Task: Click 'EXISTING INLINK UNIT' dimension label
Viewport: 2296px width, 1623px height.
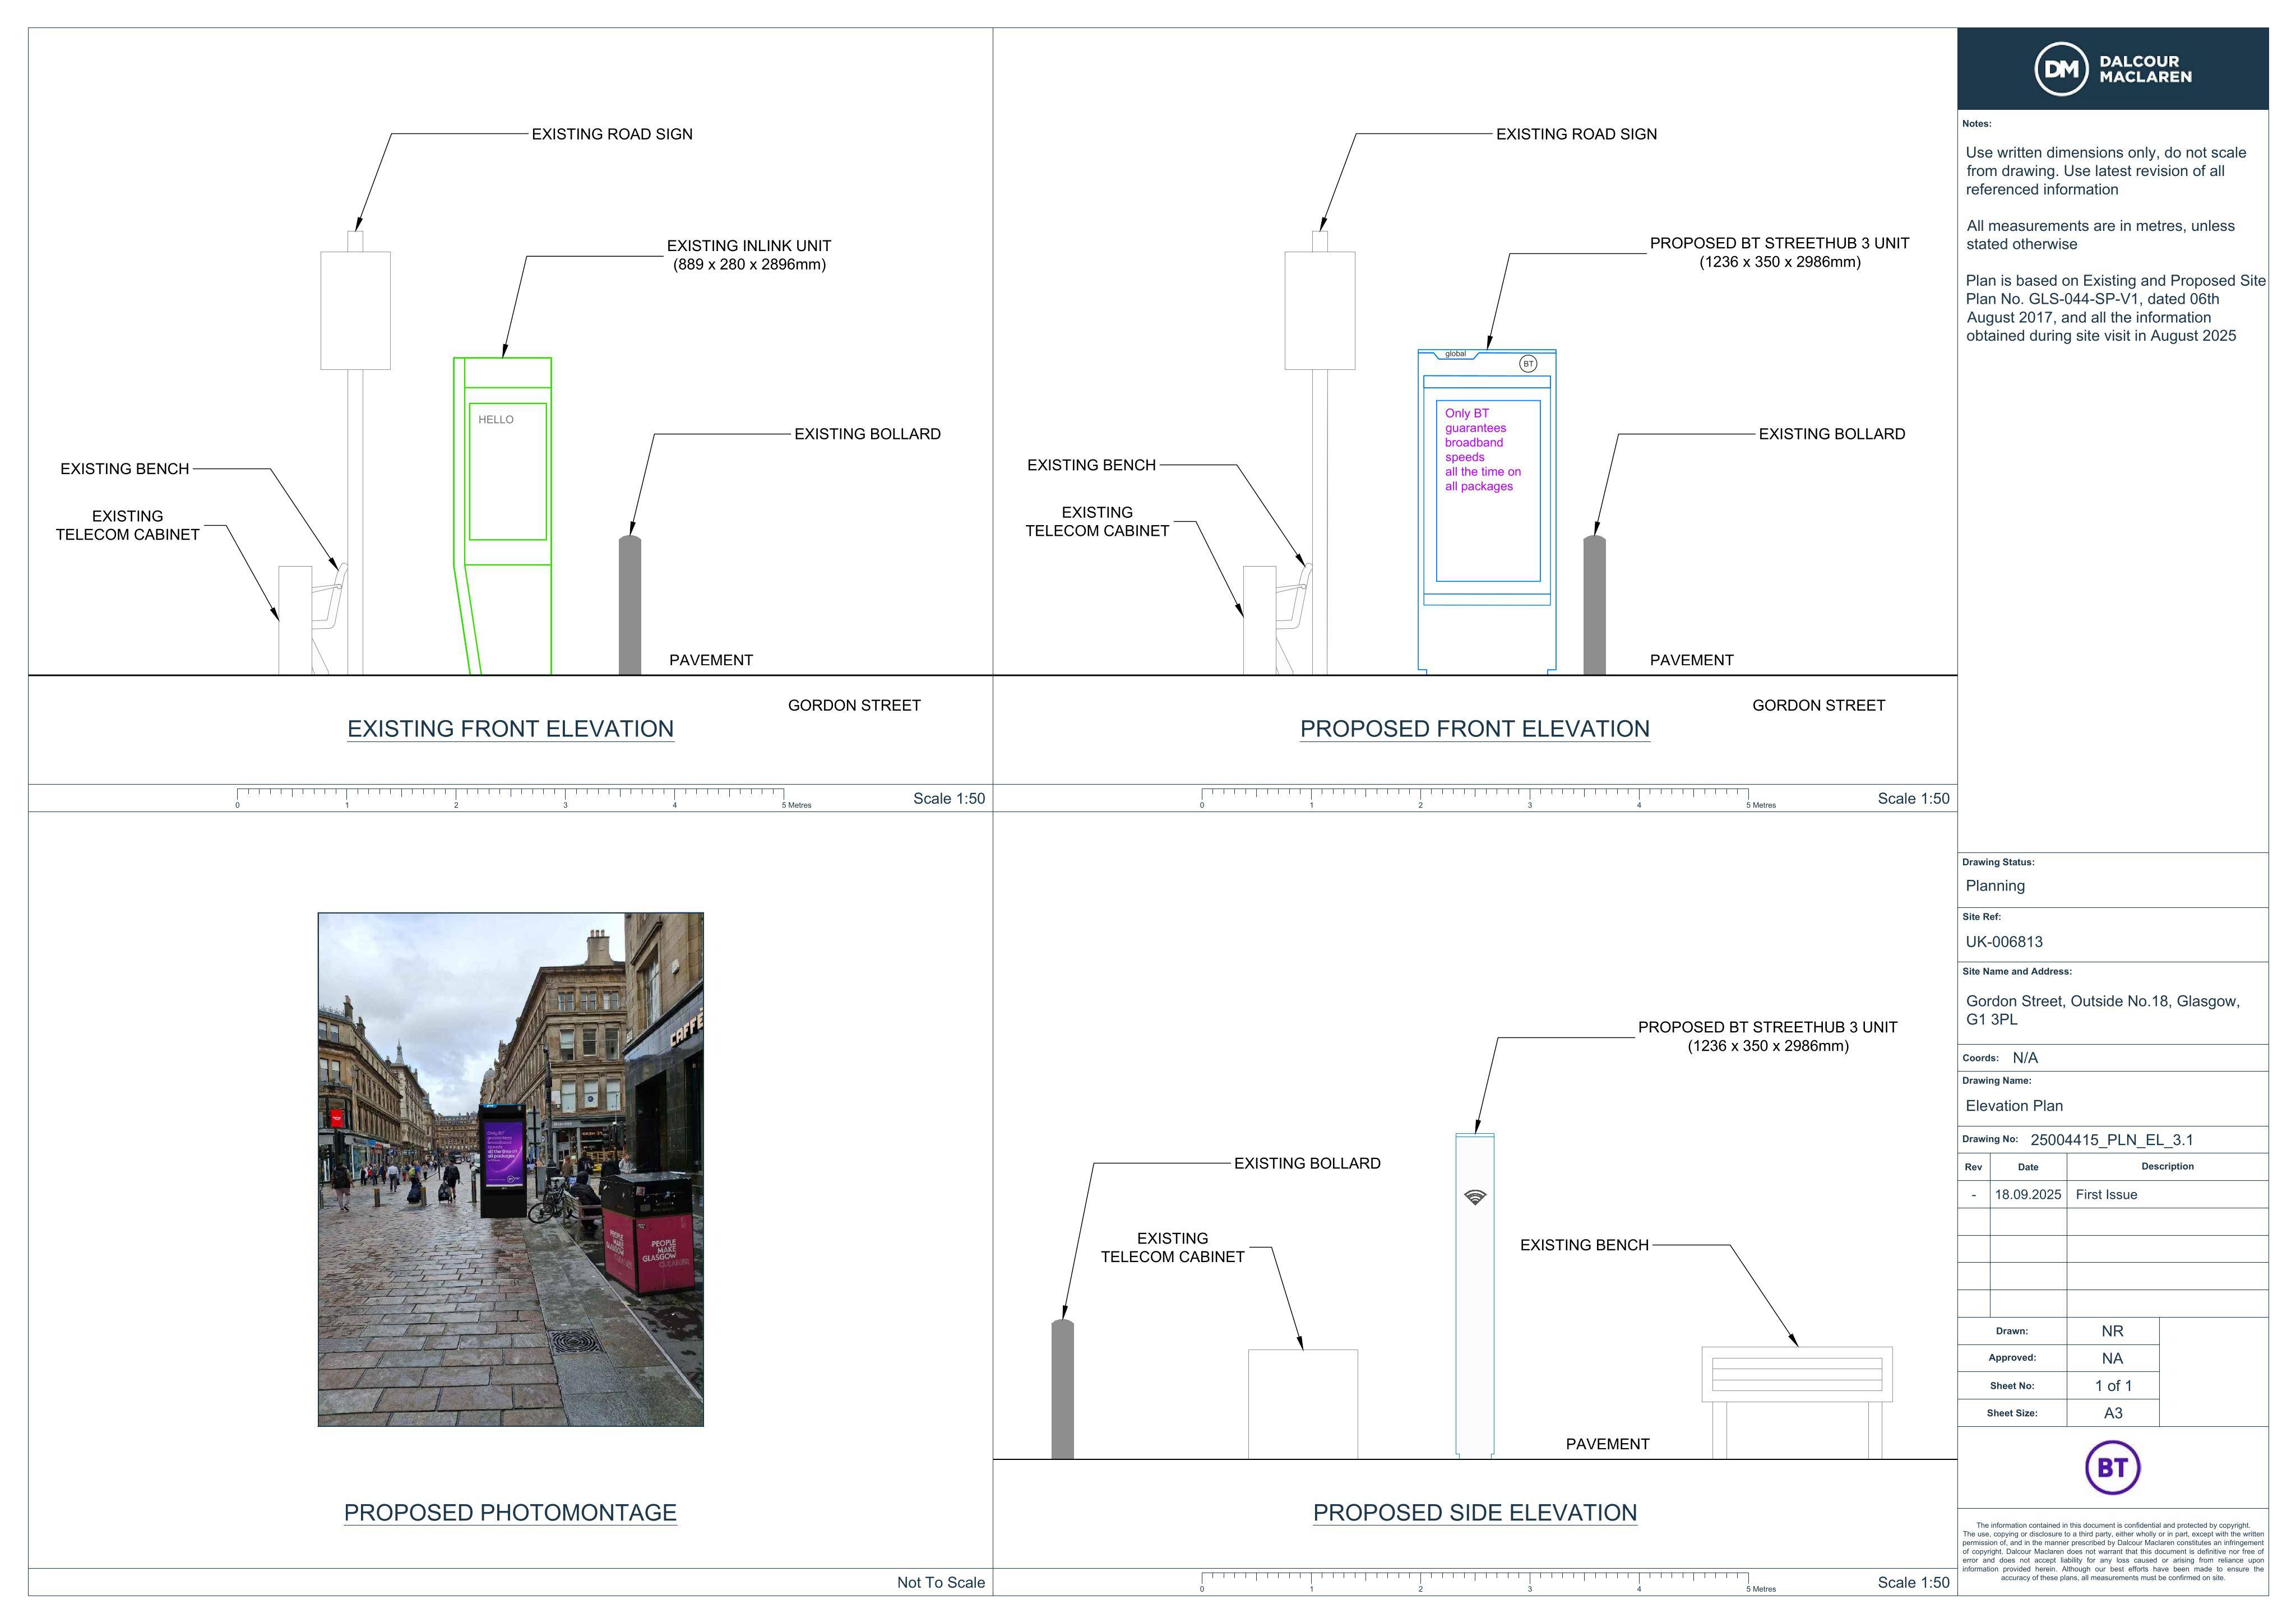Action: tap(749, 255)
